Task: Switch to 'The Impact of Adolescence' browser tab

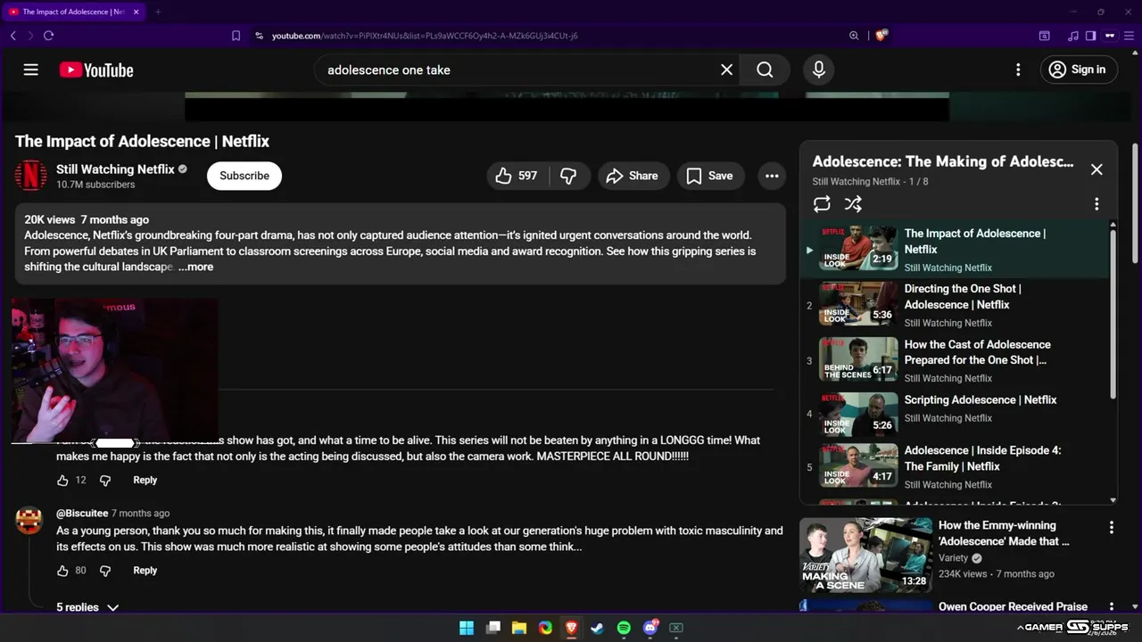Action: click(73, 12)
